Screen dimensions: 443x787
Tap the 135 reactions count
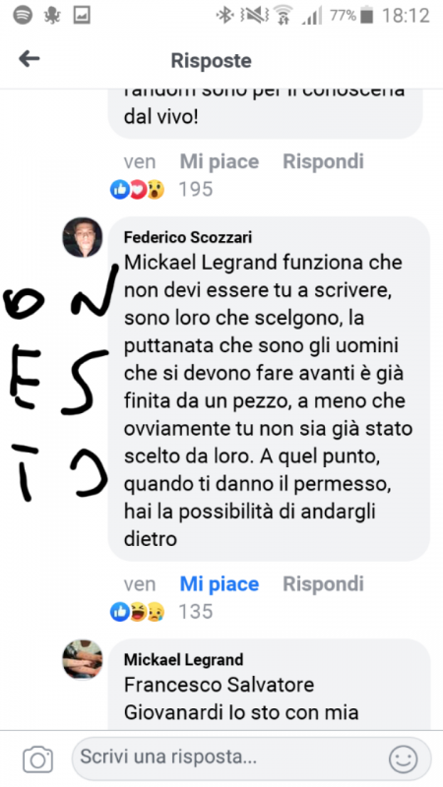click(x=196, y=611)
